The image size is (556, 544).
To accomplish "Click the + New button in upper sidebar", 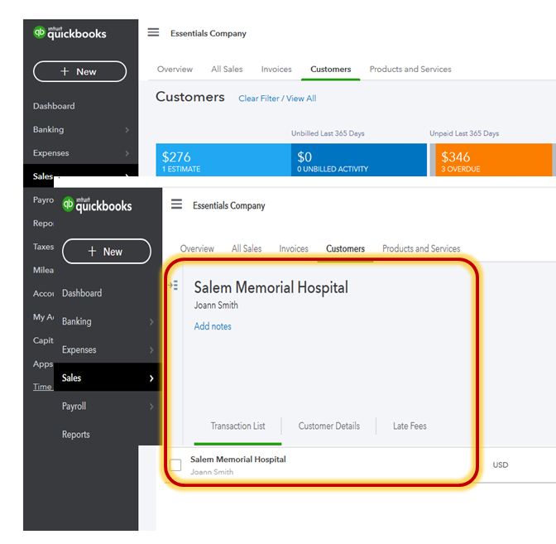I will [x=79, y=72].
